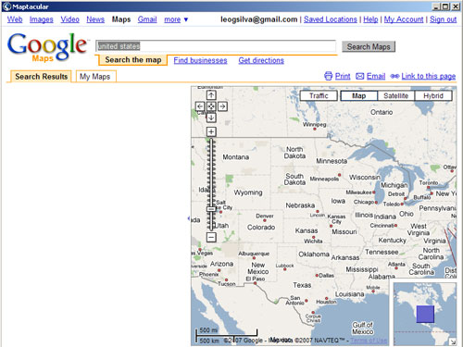Select the Search Results tab

pos(41,76)
